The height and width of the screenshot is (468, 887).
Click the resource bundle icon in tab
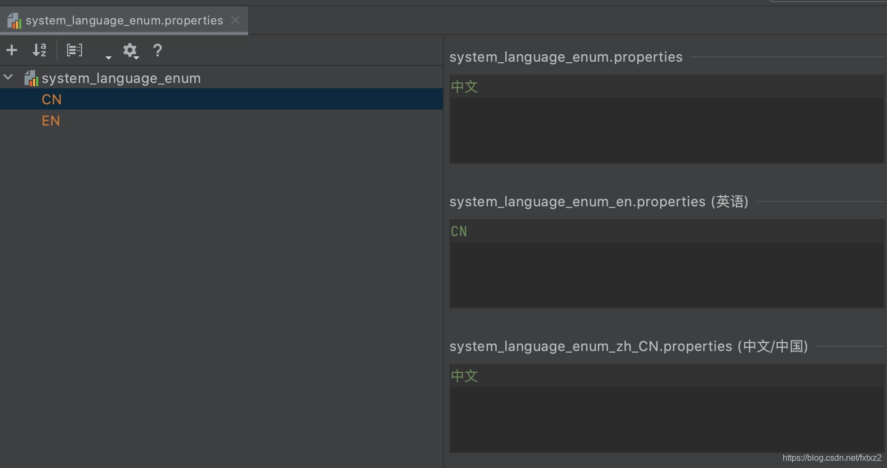(14, 21)
